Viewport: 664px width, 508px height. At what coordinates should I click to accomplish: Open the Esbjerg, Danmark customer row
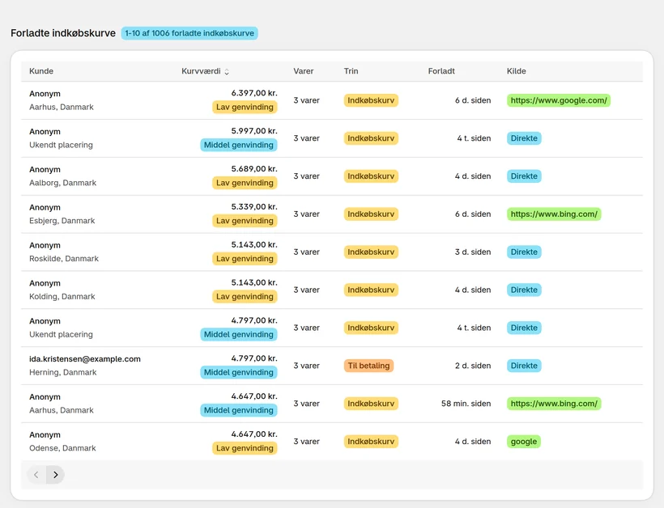331,214
